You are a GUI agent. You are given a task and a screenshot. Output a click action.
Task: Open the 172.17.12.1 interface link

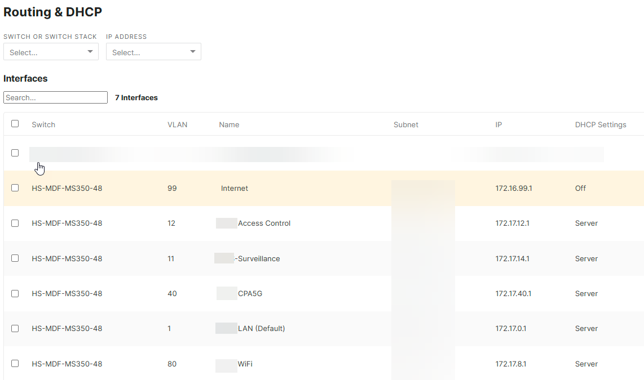click(x=513, y=223)
